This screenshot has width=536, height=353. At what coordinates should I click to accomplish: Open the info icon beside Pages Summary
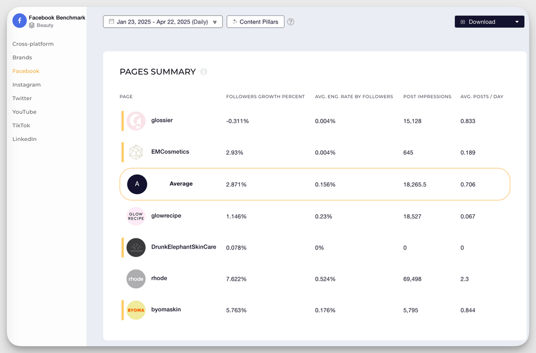(x=204, y=71)
